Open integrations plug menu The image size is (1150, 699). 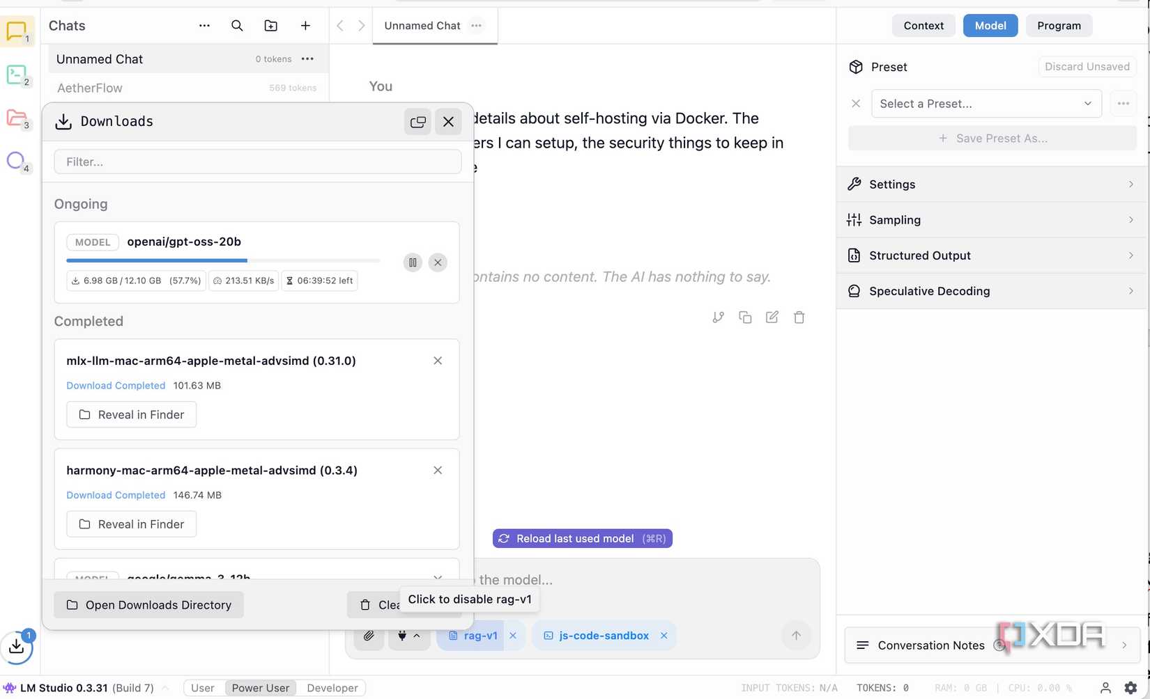click(x=408, y=636)
